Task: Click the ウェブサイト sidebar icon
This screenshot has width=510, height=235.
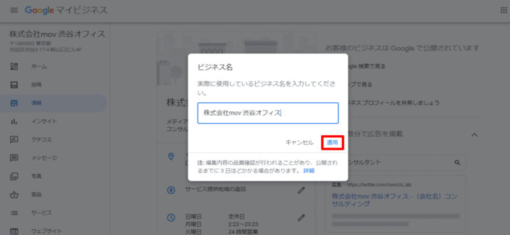Action: (14, 231)
